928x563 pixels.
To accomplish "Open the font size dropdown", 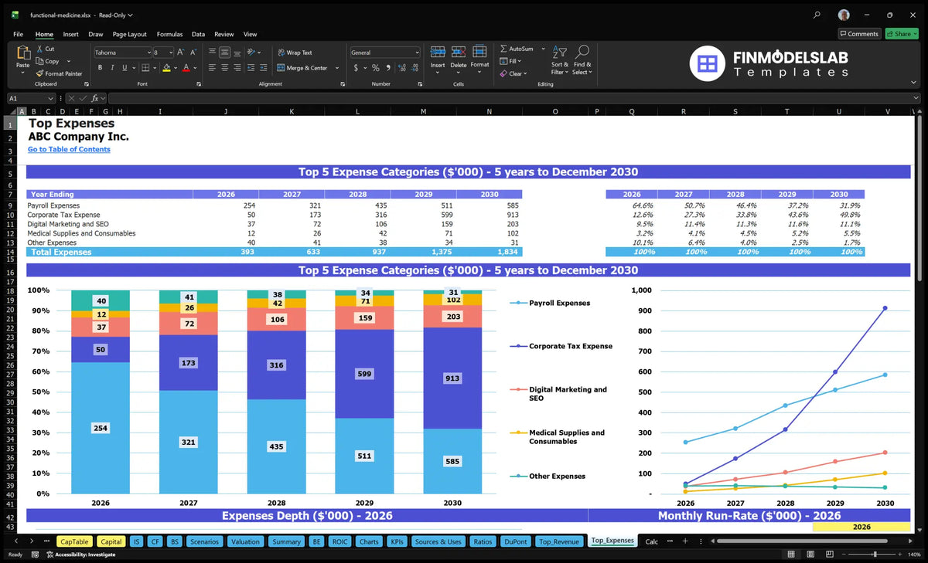I will coord(170,53).
